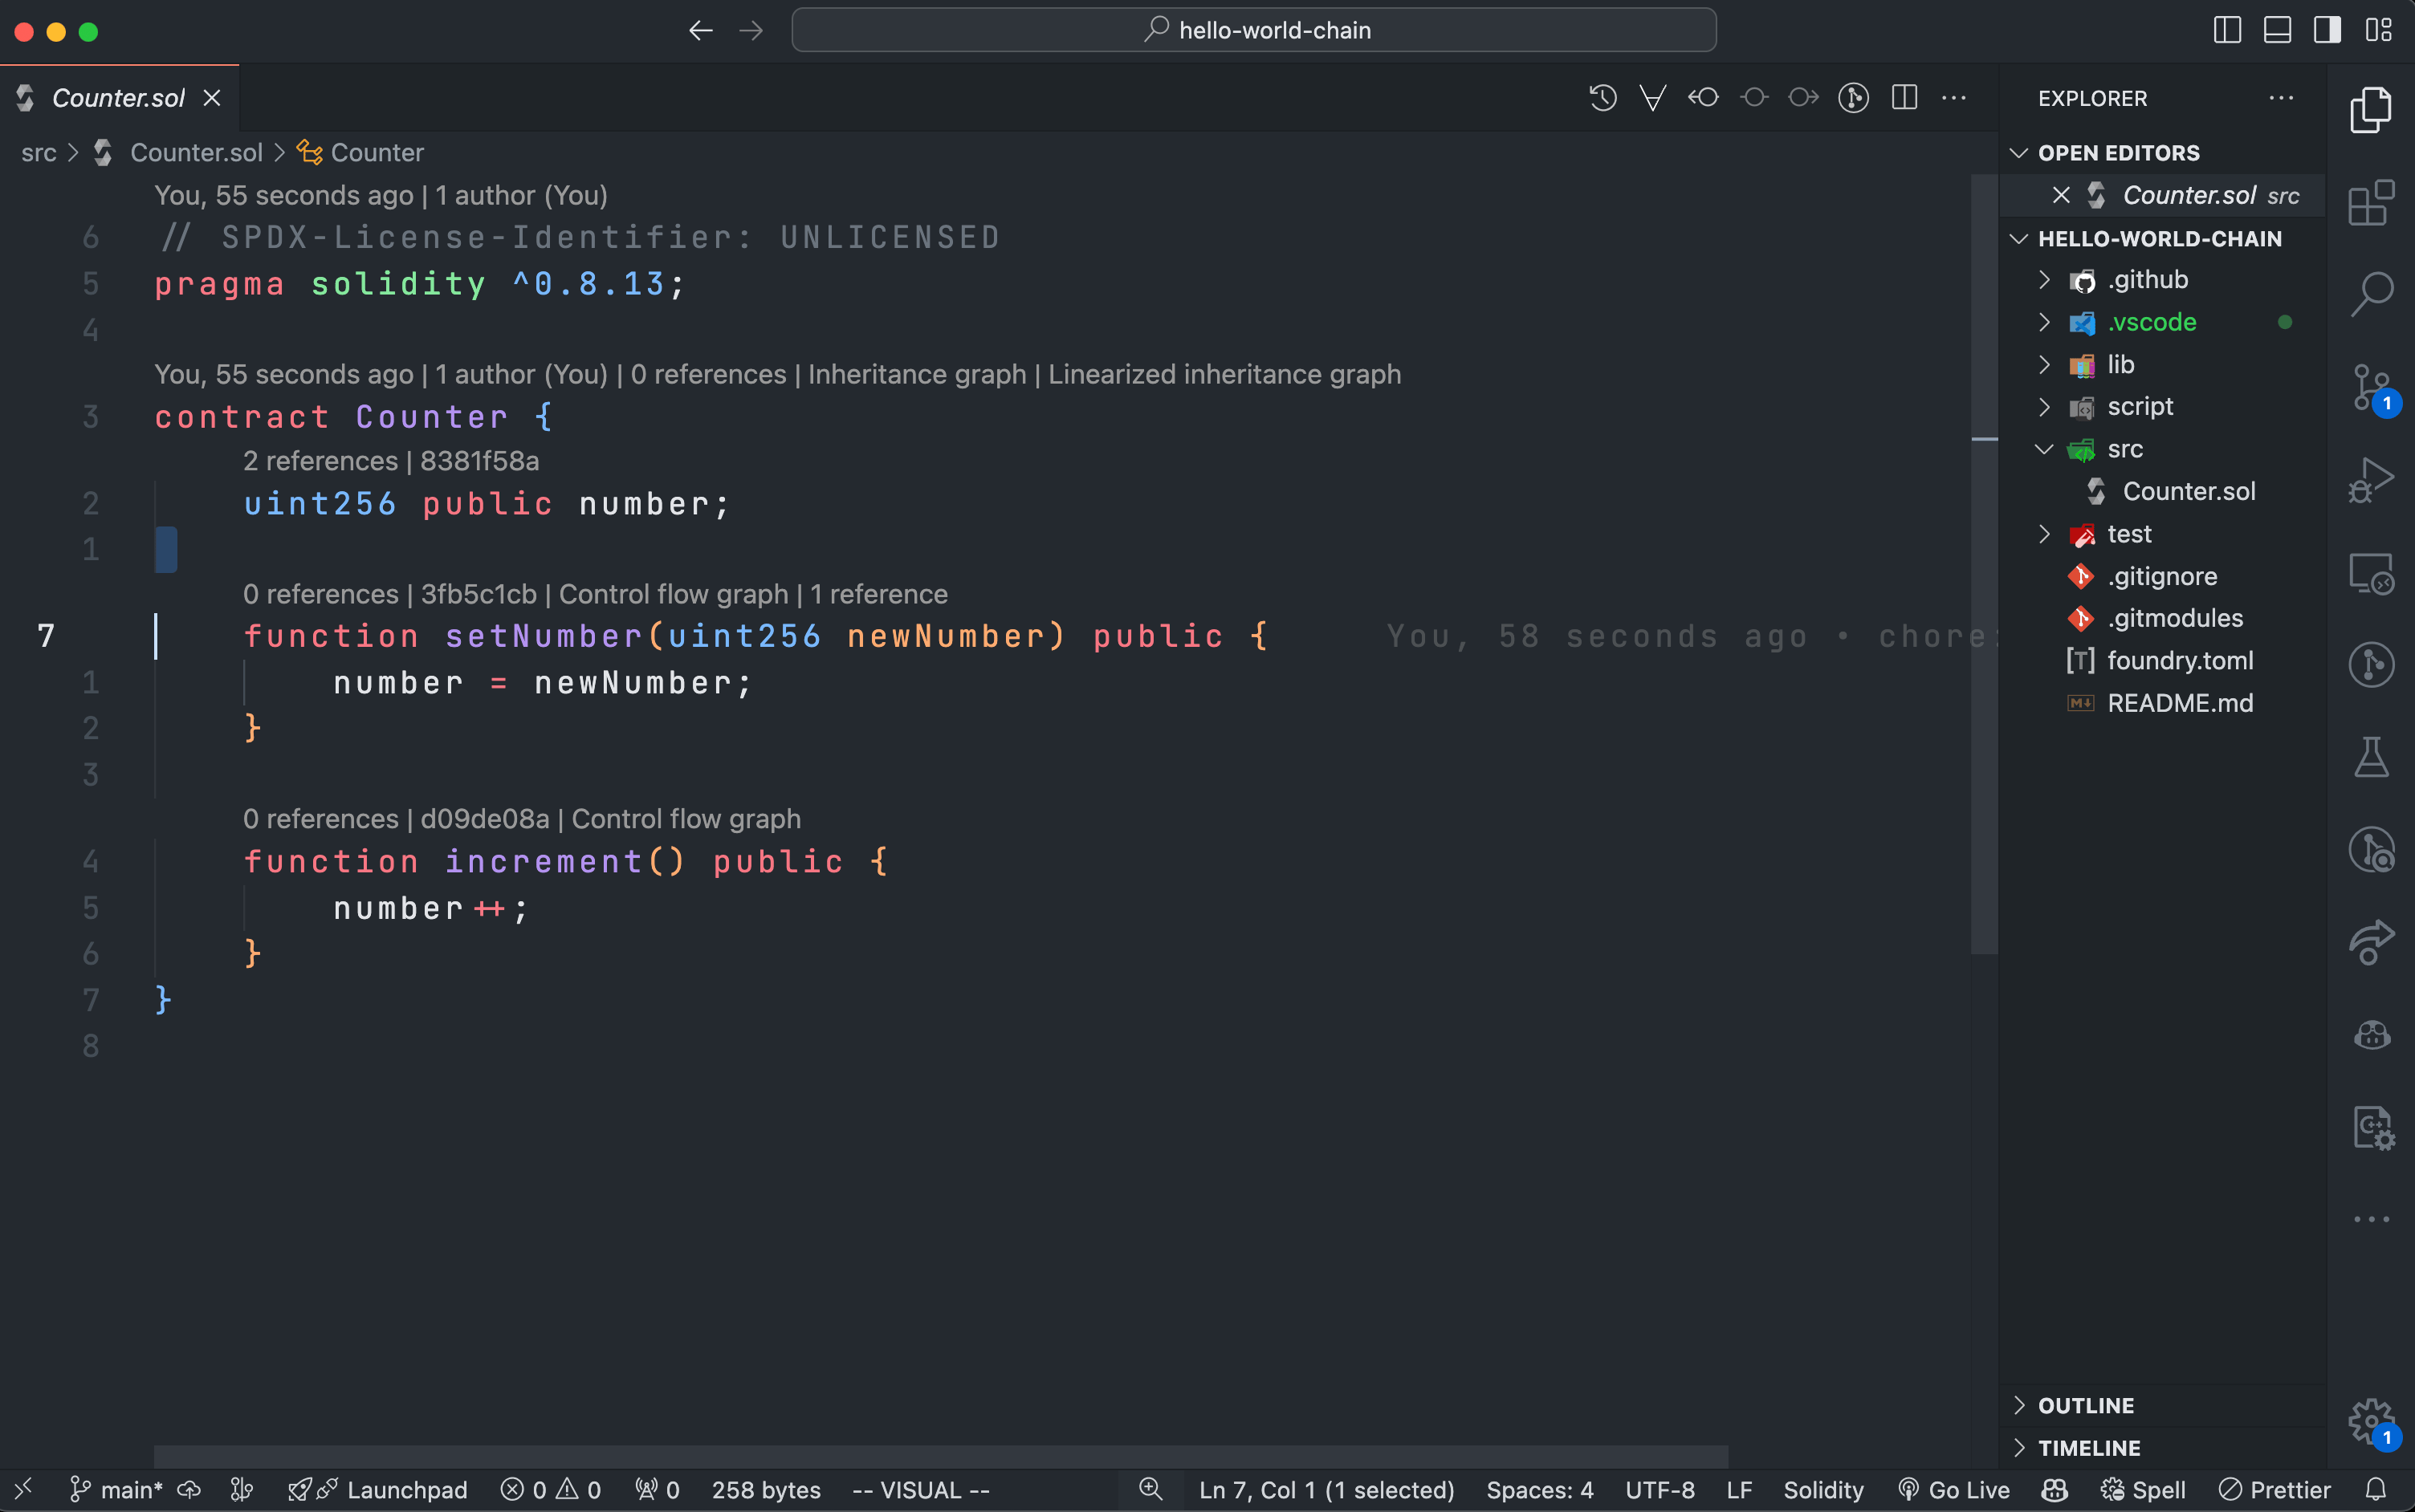Screen dimensions: 2415x1512
Task: Toggle the secondary side bar layout button
Action: tap(2327, 30)
